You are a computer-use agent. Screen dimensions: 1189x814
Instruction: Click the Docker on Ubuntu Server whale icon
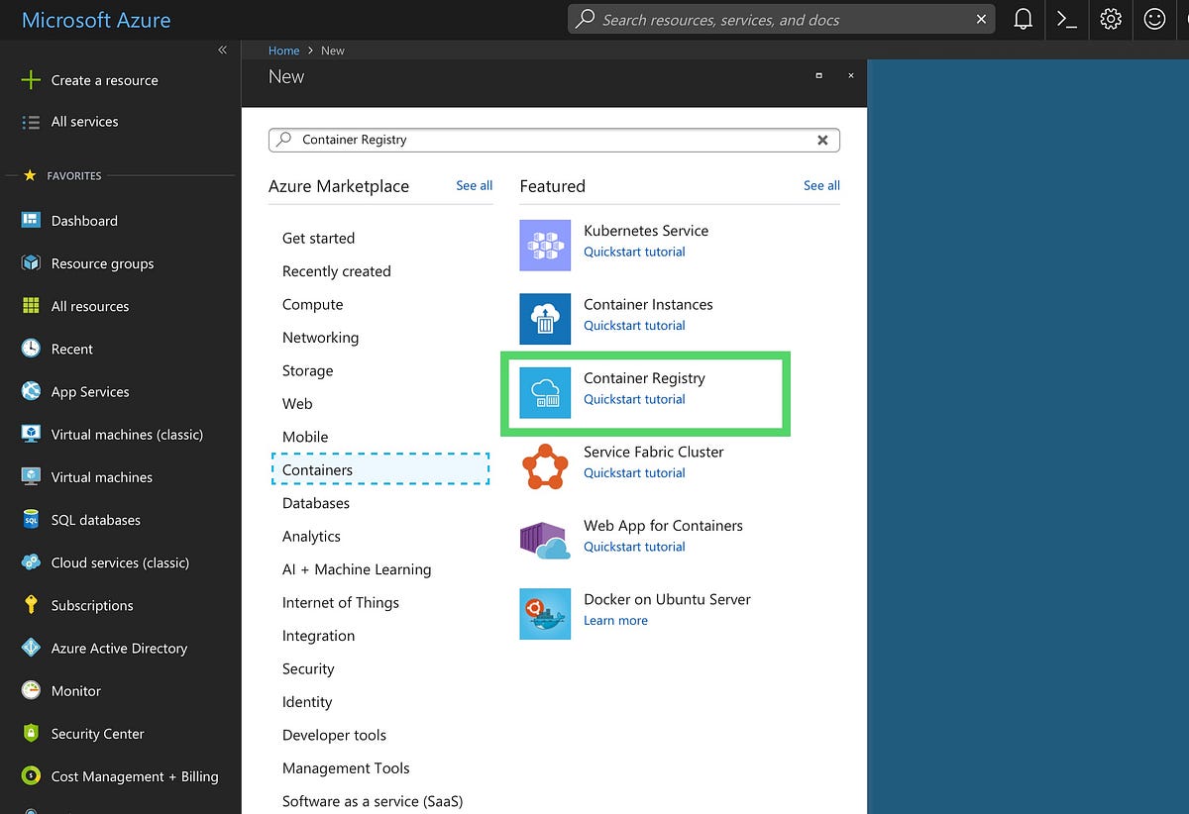click(544, 613)
